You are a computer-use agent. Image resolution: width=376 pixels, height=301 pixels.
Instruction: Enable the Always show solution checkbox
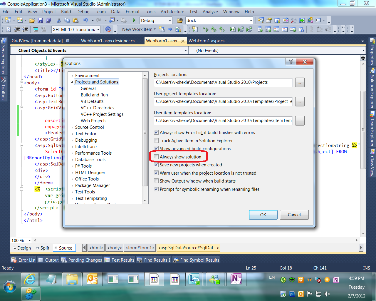tap(156, 157)
